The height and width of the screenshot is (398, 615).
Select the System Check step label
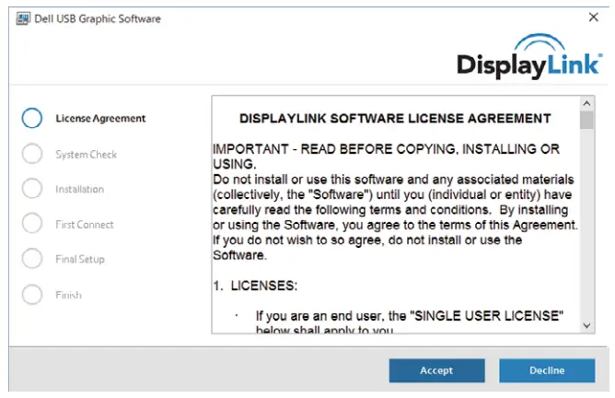[87, 155]
